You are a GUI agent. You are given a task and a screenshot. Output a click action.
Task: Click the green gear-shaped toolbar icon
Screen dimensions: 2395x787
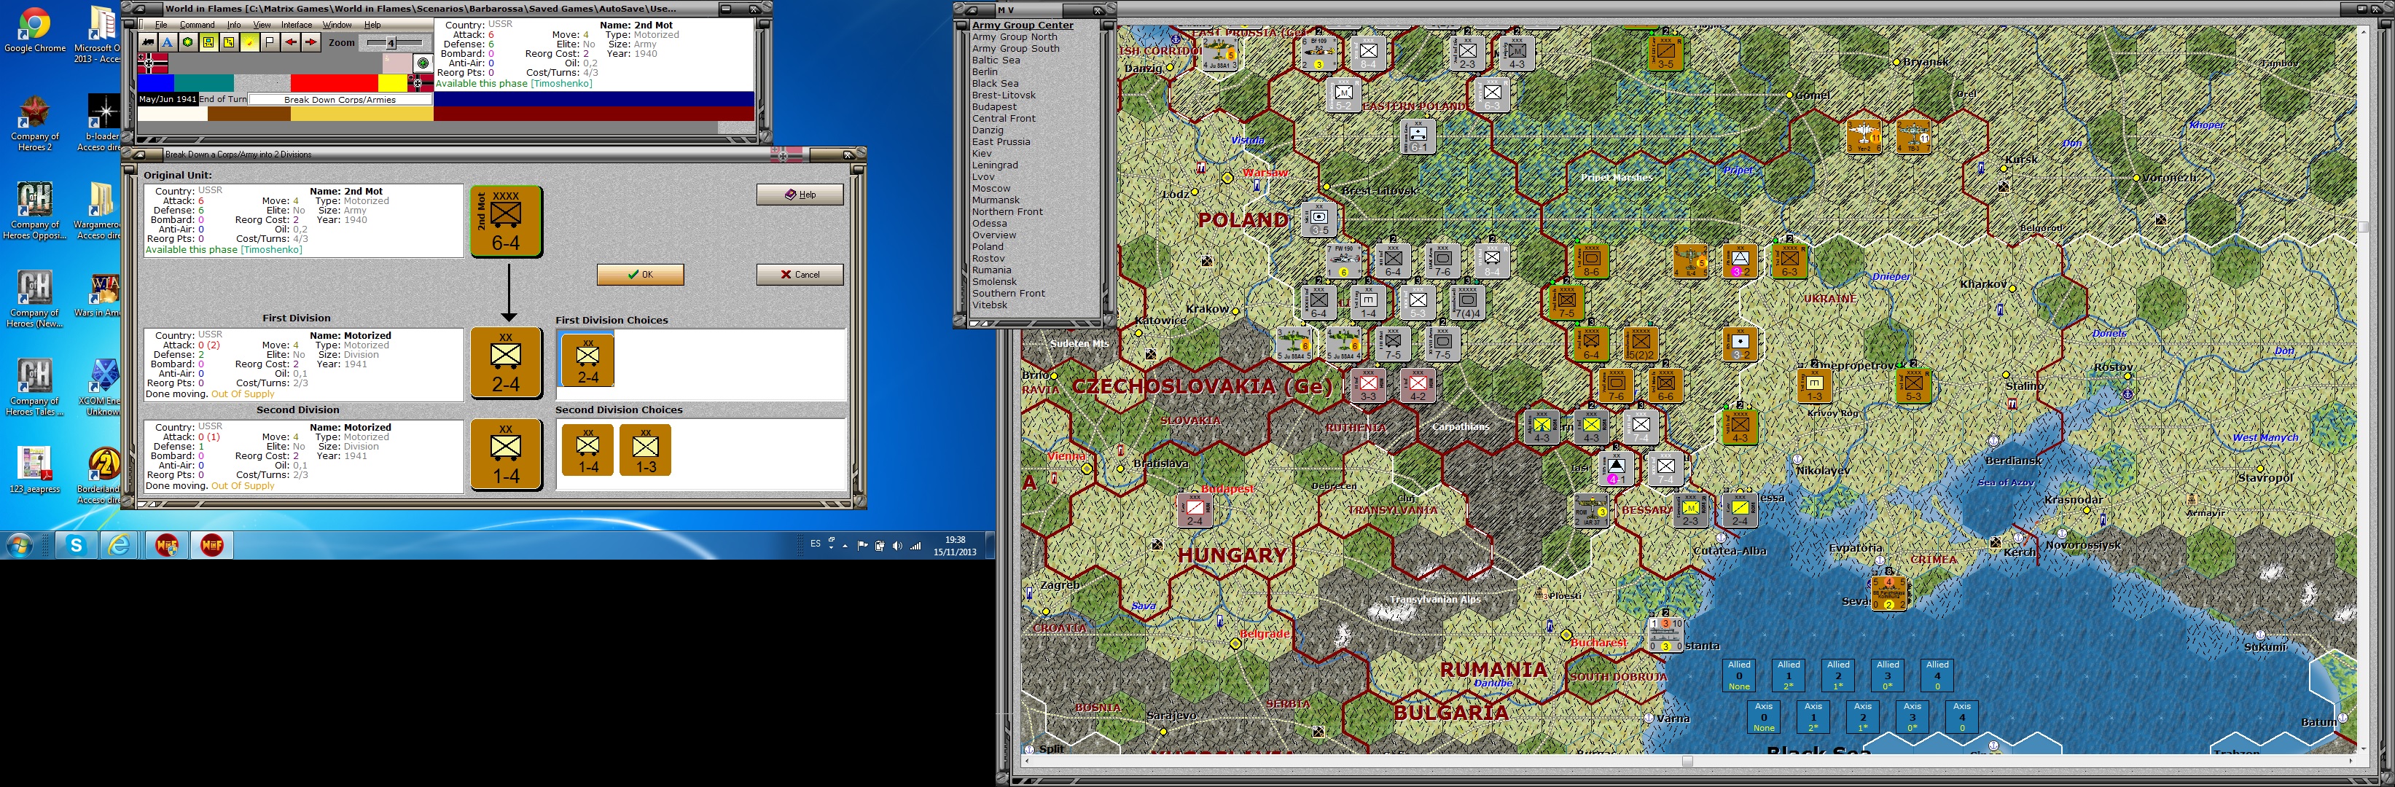click(x=188, y=43)
